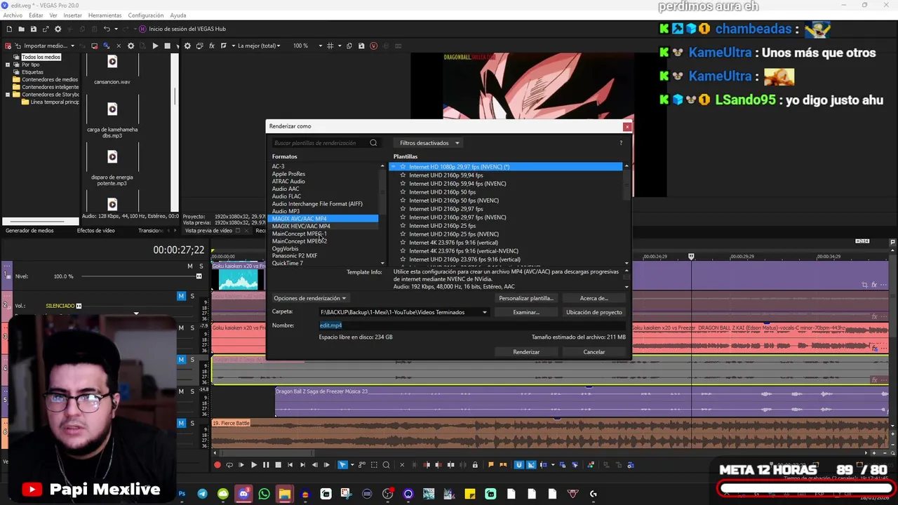Toggle snapping magnet icon in timeline toolbar
898x505 pixels.
pos(519,465)
